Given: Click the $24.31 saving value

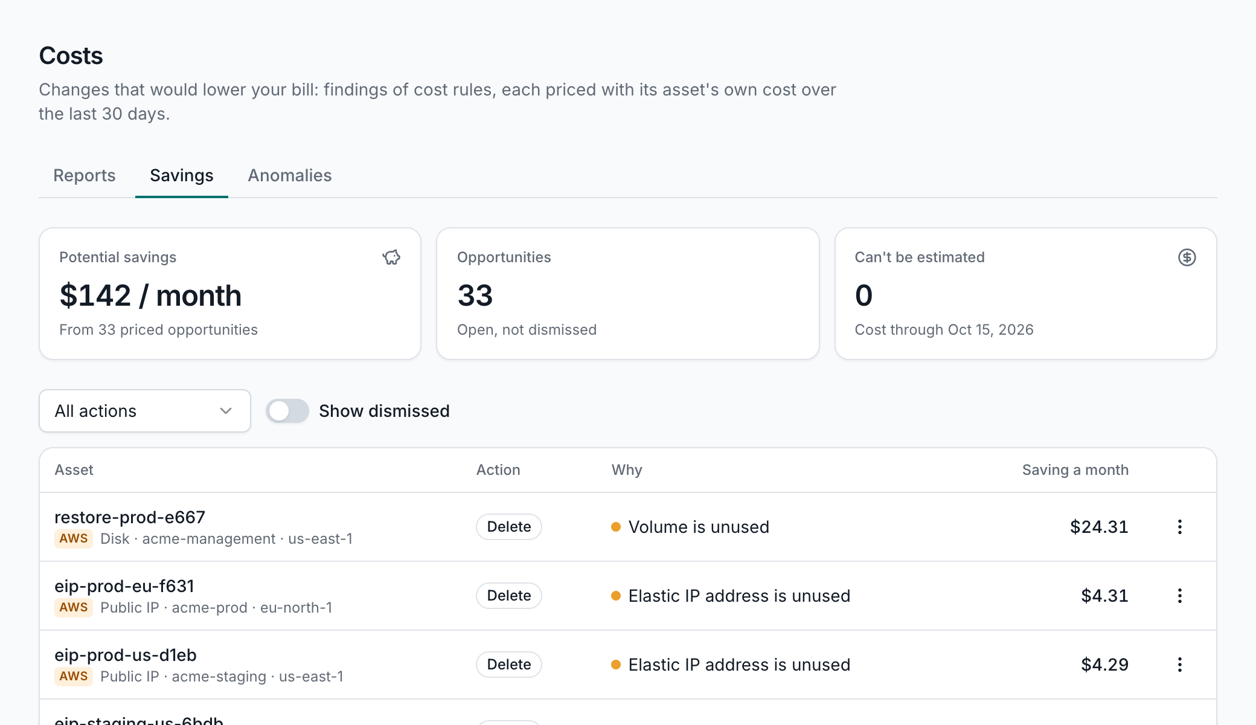Looking at the screenshot, I should point(1099,527).
